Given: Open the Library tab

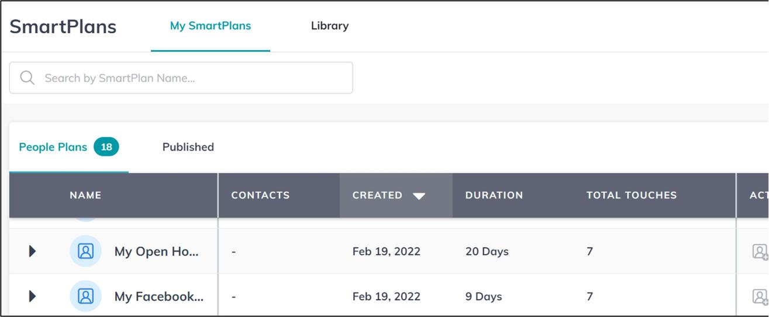Looking at the screenshot, I should click(x=329, y=26).
